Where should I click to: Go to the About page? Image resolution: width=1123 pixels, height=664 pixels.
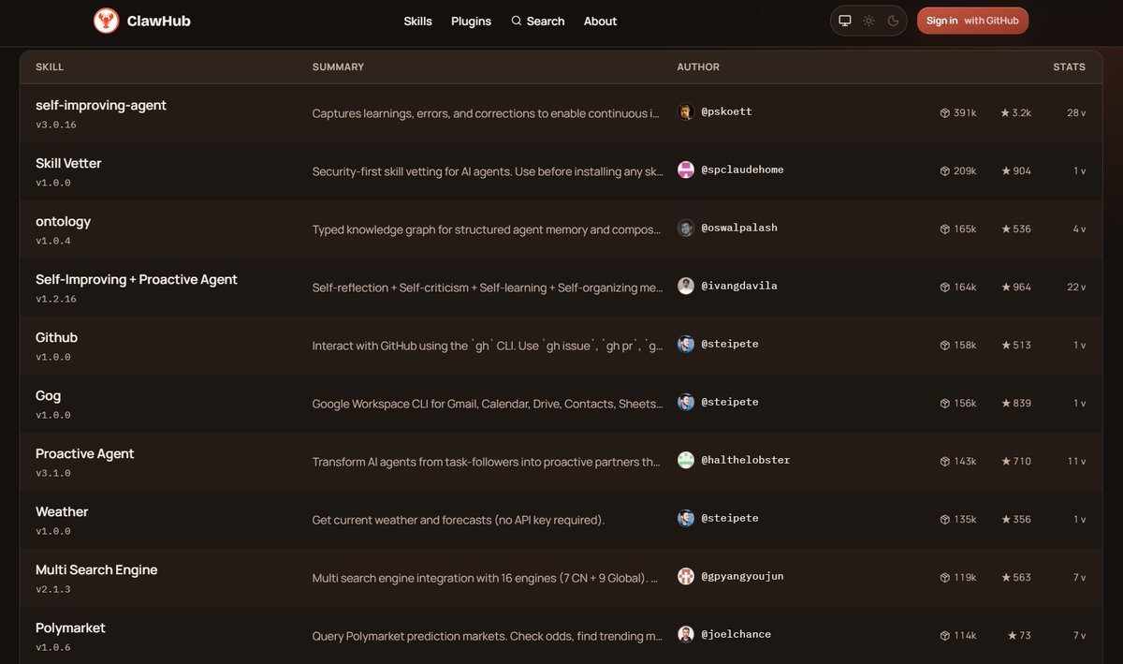pyautogui.click(x=600, y=21)
